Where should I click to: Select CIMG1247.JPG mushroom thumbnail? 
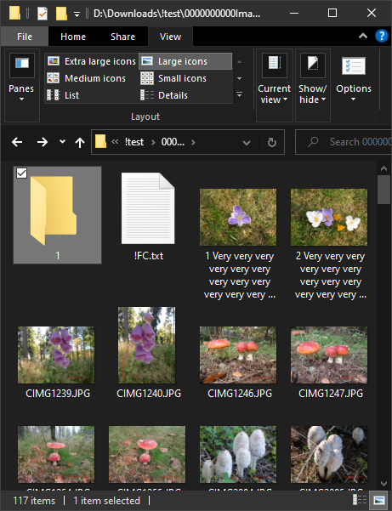click(329, 355)
